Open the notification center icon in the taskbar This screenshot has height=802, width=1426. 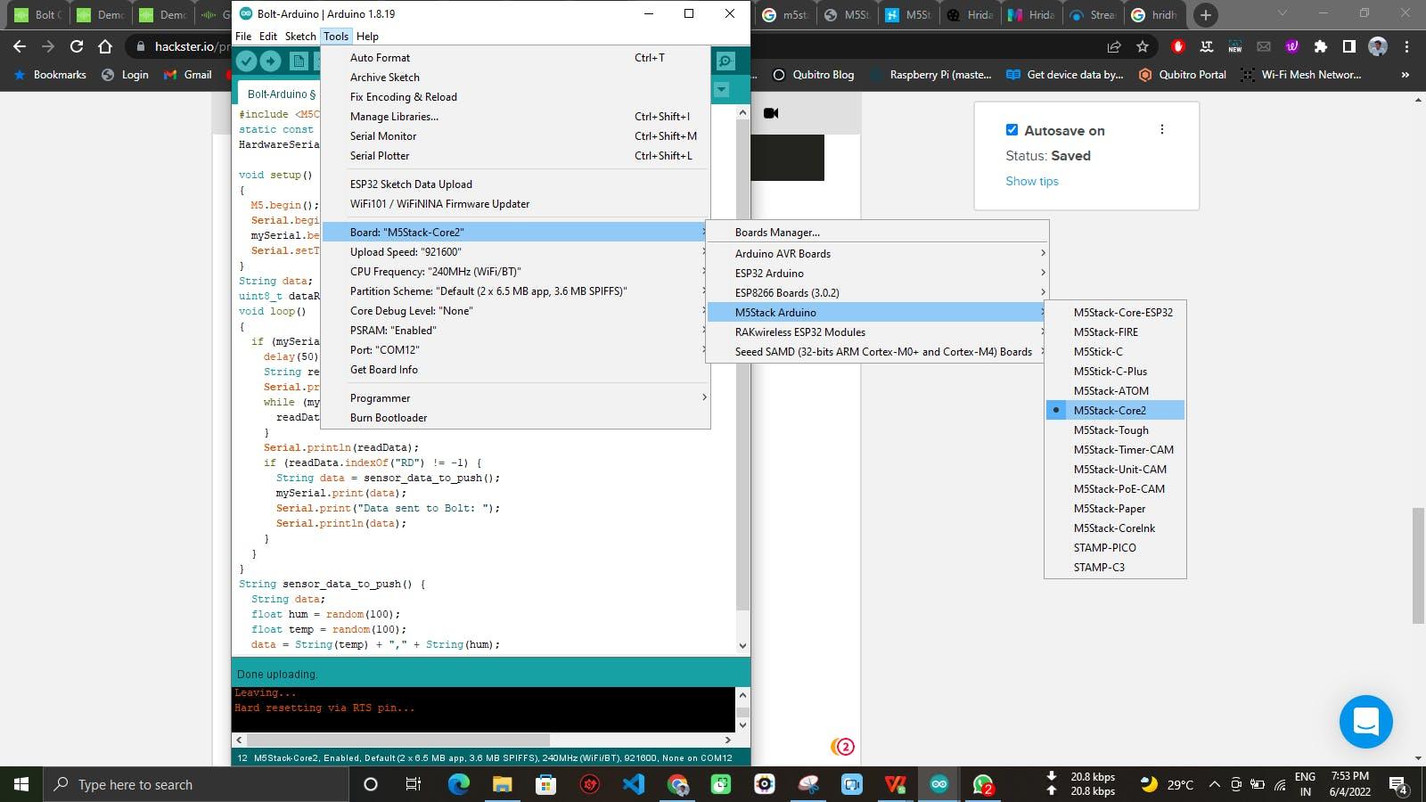pos(1398,785)
